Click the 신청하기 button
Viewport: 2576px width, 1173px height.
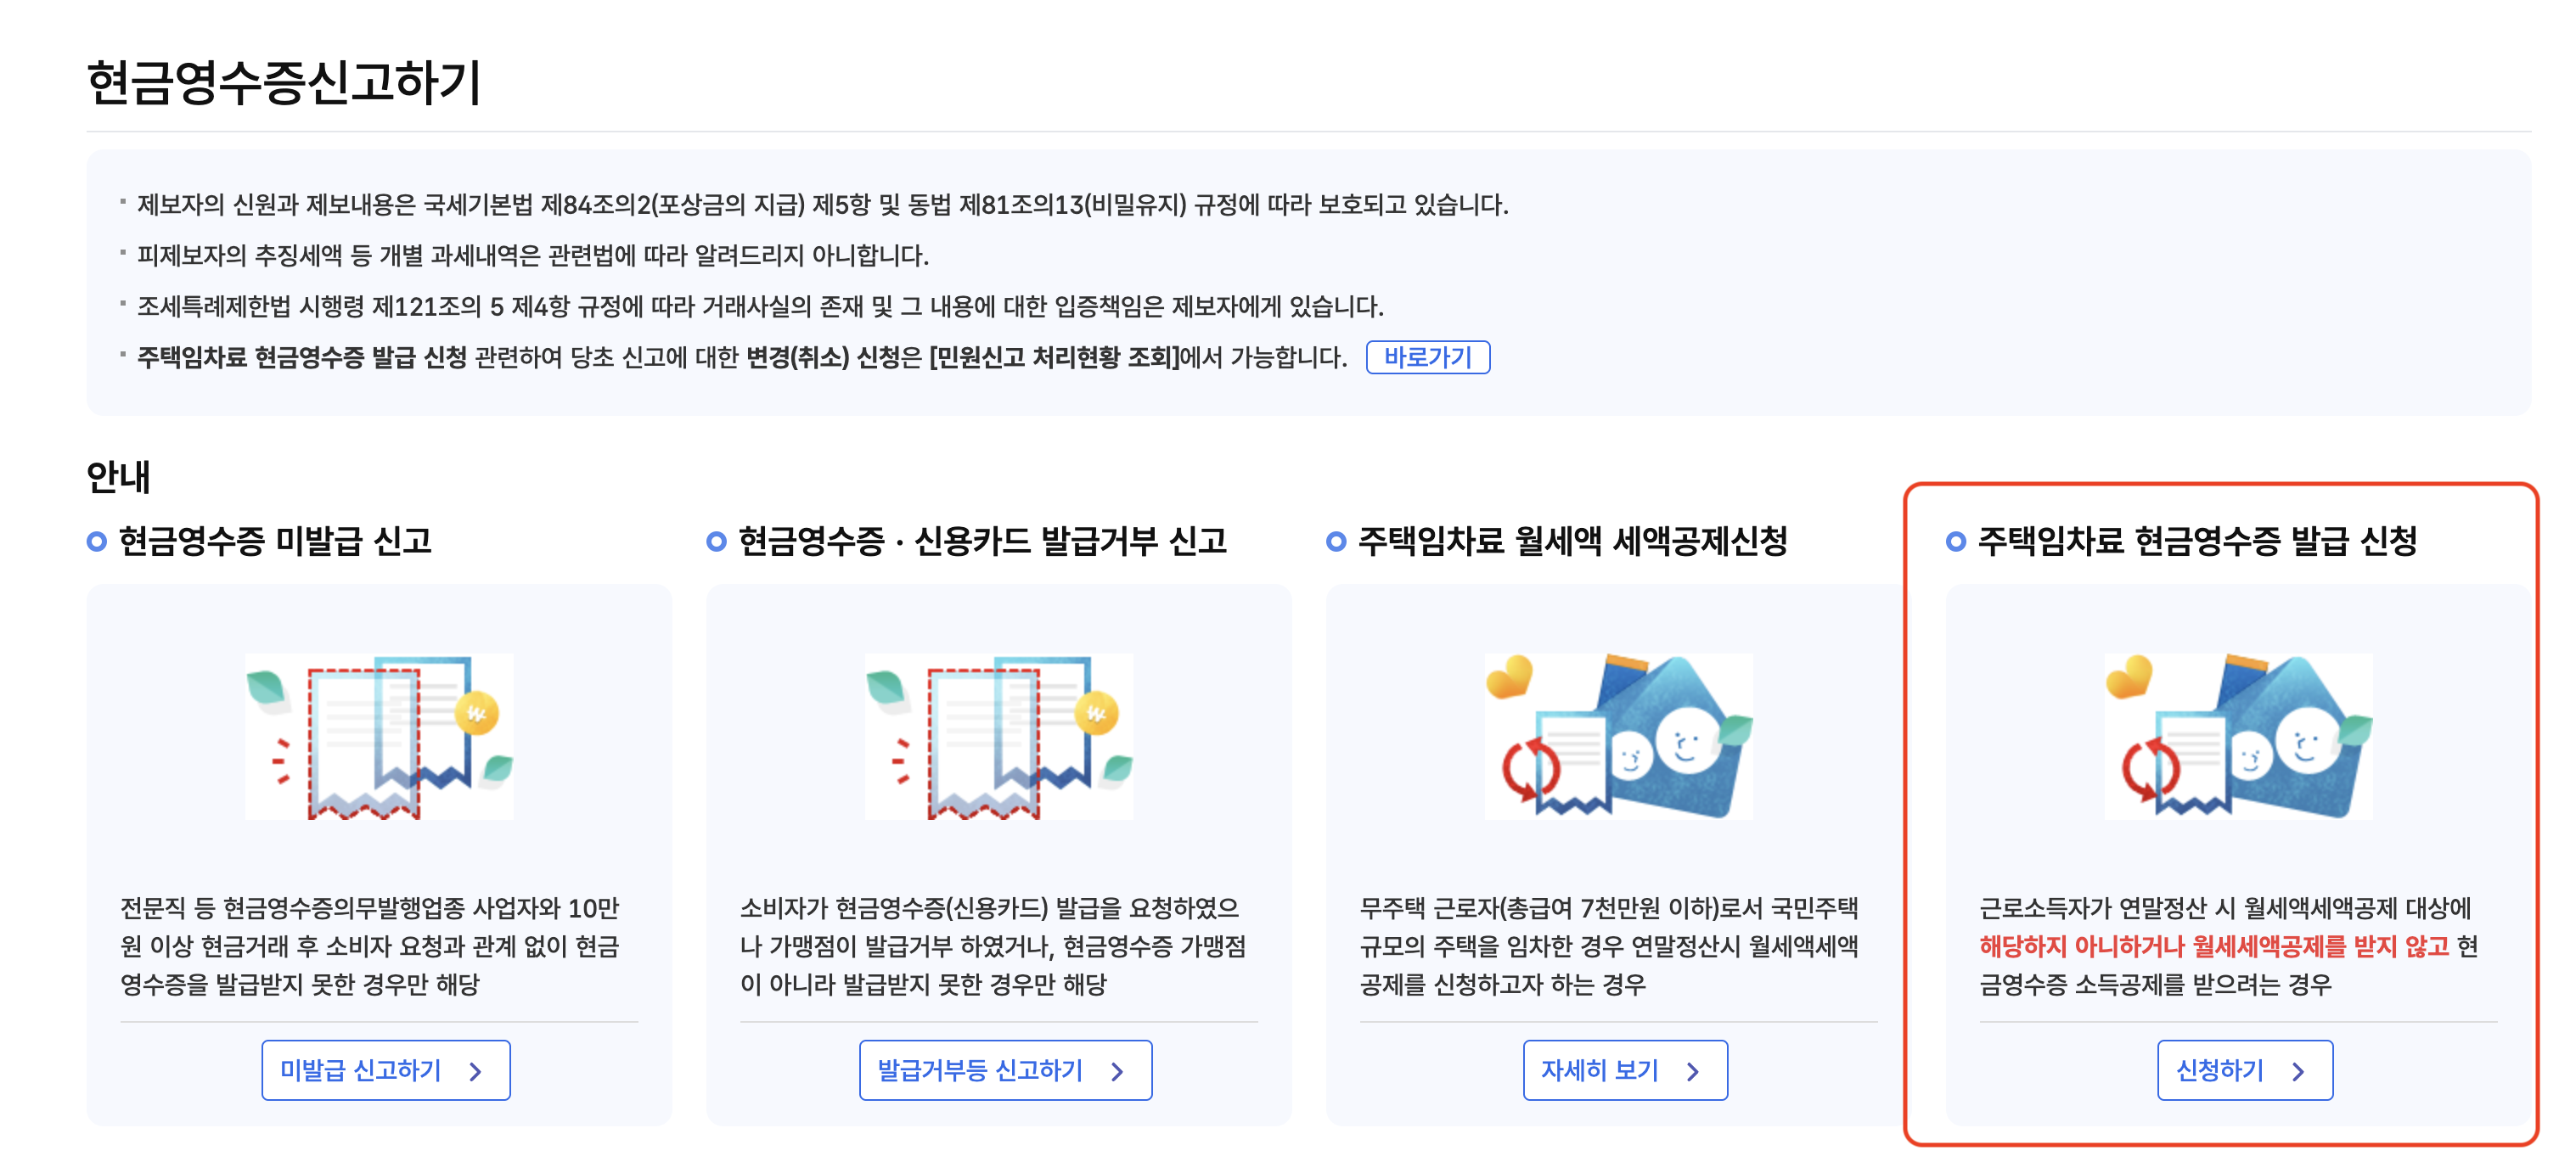click(2245, 1070)
